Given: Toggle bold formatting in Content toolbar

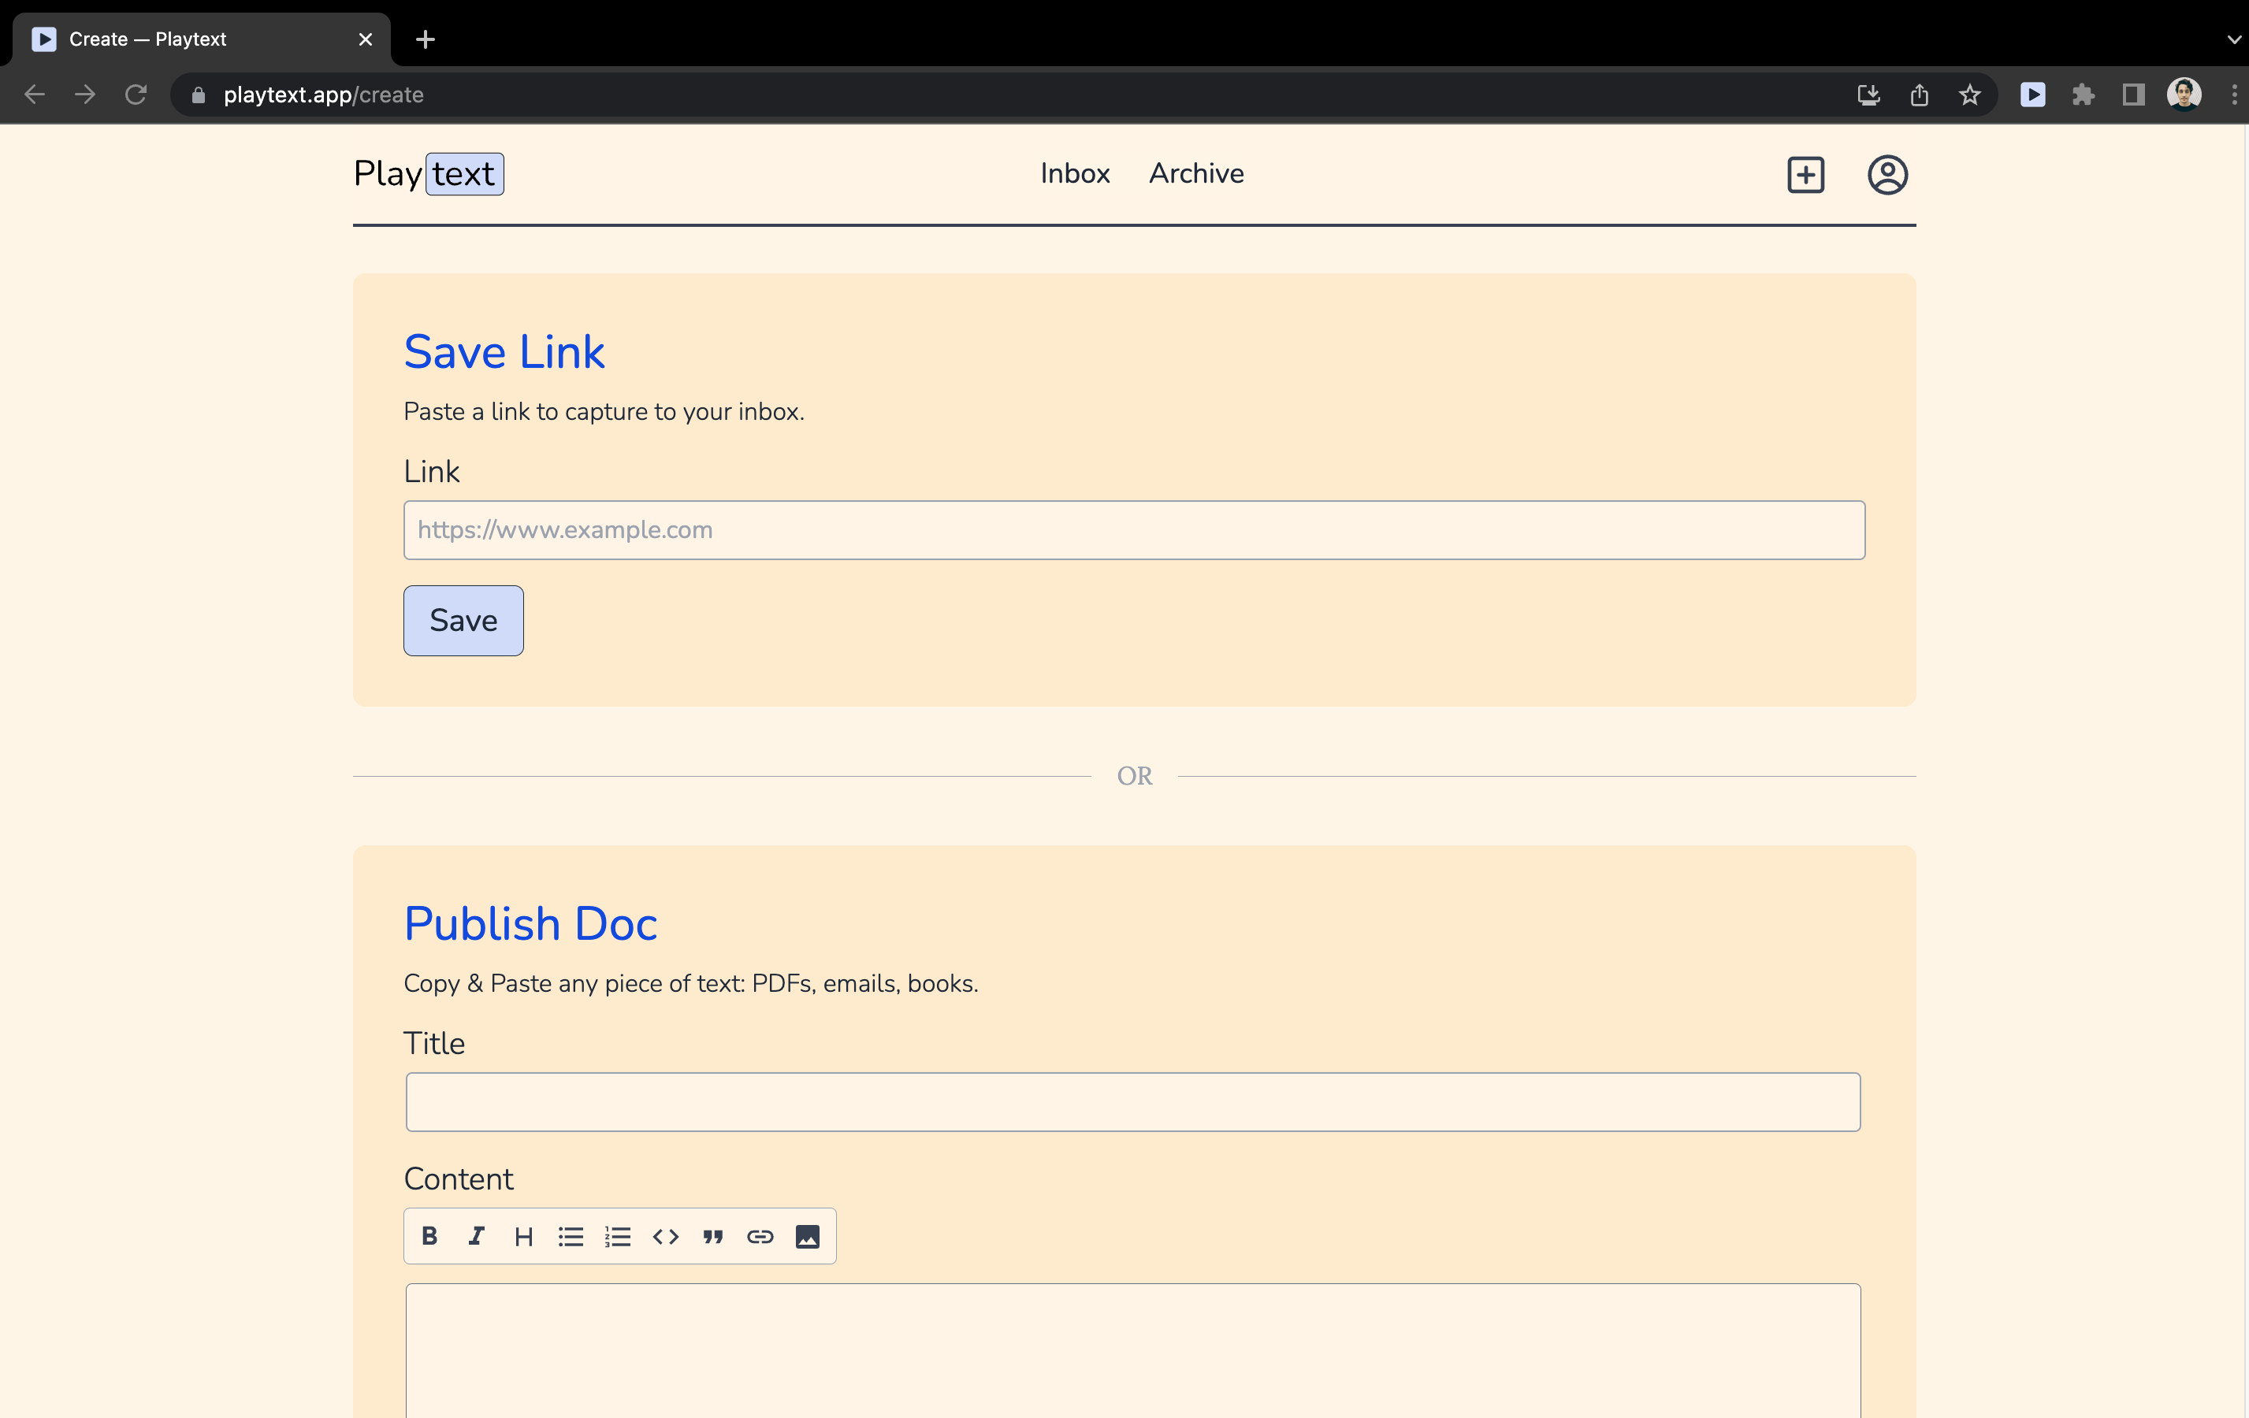Looking at the screenshot, I should click(x=429, y=1236).
